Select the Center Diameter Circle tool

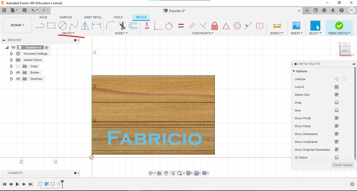coord(62,25)
